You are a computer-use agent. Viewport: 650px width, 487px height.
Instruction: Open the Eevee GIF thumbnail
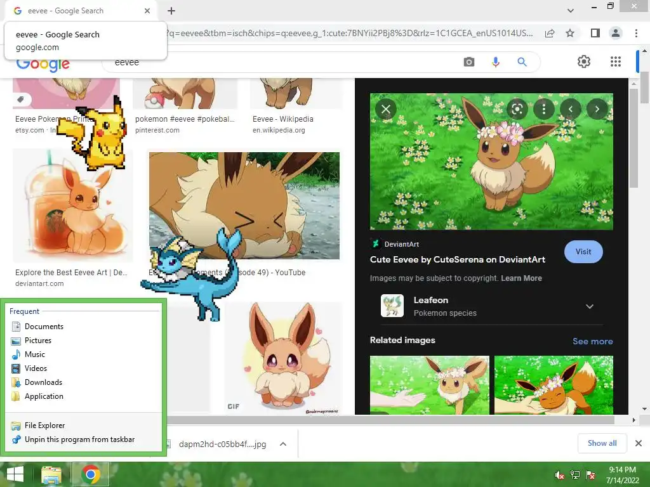coord(284,359)
